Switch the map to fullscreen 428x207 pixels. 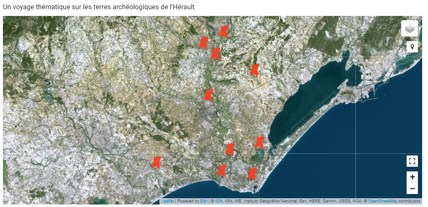pyautogui.click(x=412, y=161)
